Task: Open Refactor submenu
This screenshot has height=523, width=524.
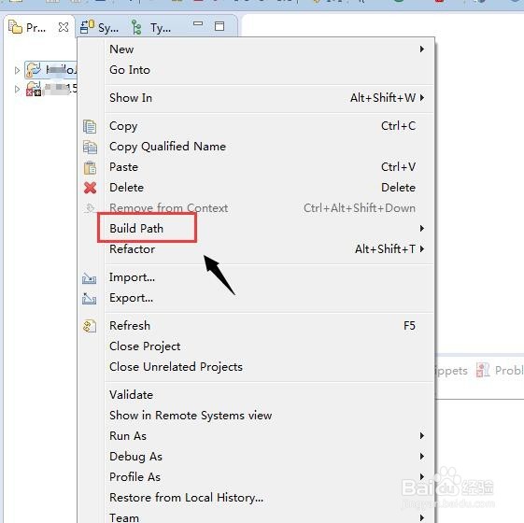Action: (x=256, y=249)
